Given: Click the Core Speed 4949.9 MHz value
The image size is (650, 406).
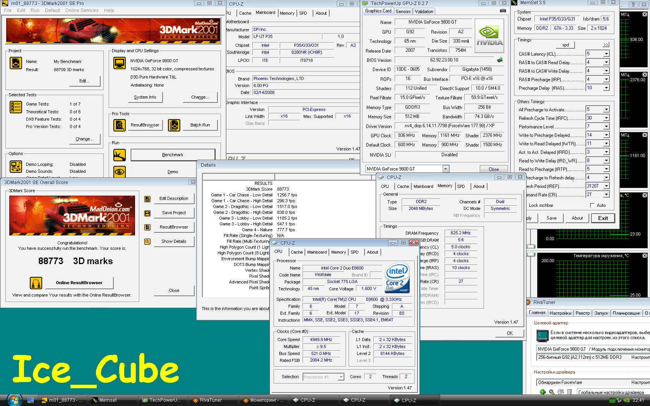Looking at the screenshot, I should 321,339.
